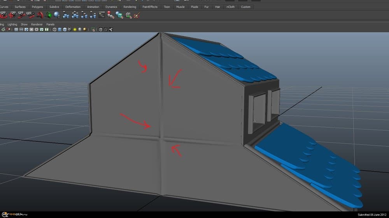This screenshot has height=218, width=389.
Task: Expand the Panels menu
Action: click(x=51, y=24)
